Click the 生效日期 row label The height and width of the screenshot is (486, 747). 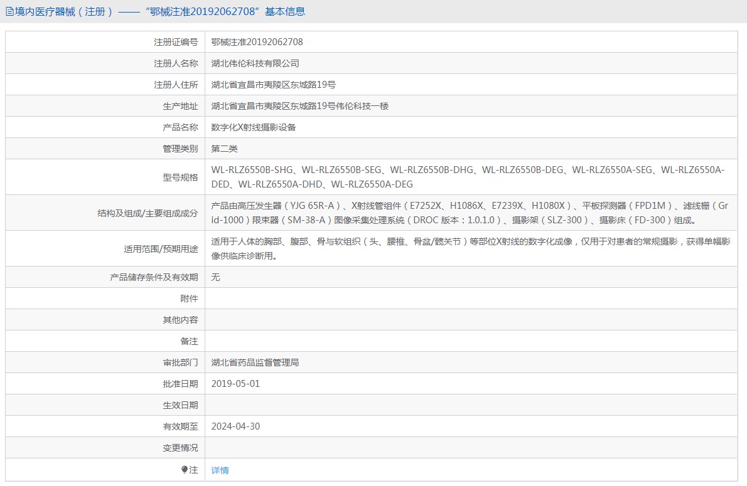pyautogui.click(x=180, y=405)
